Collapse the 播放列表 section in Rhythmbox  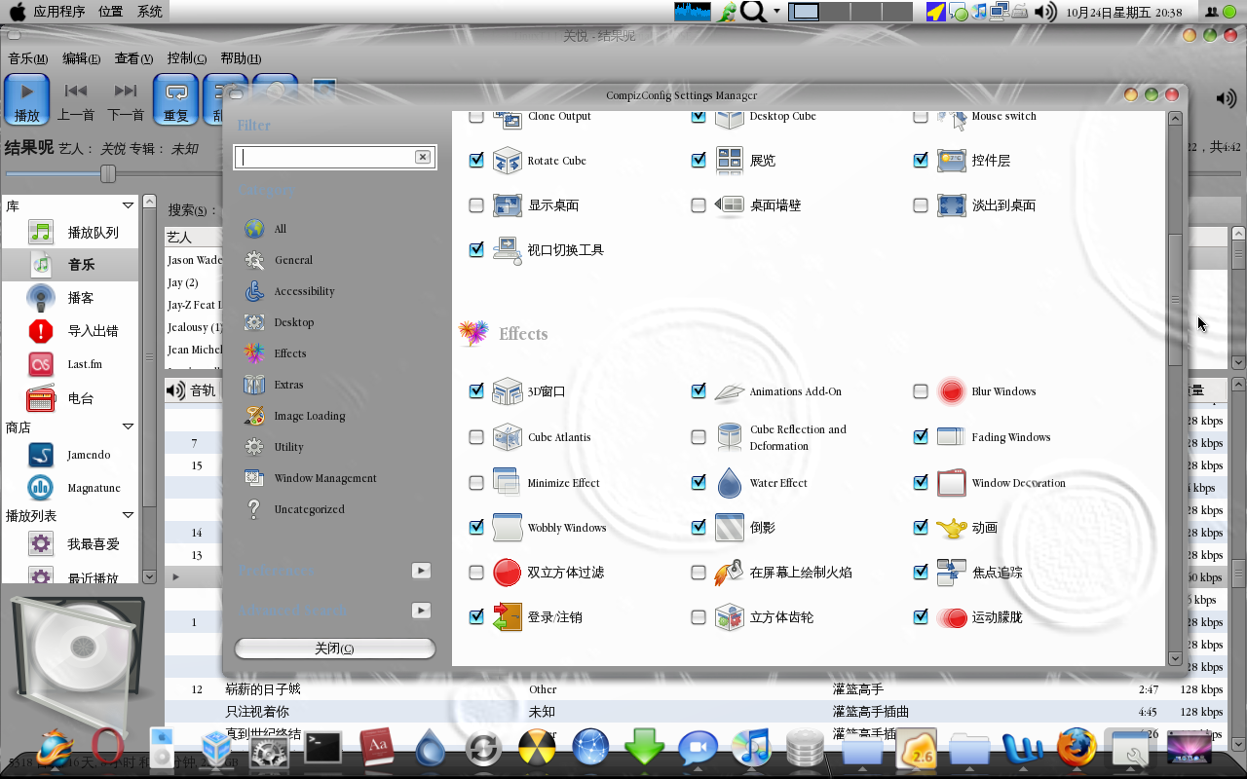[128, 515]
